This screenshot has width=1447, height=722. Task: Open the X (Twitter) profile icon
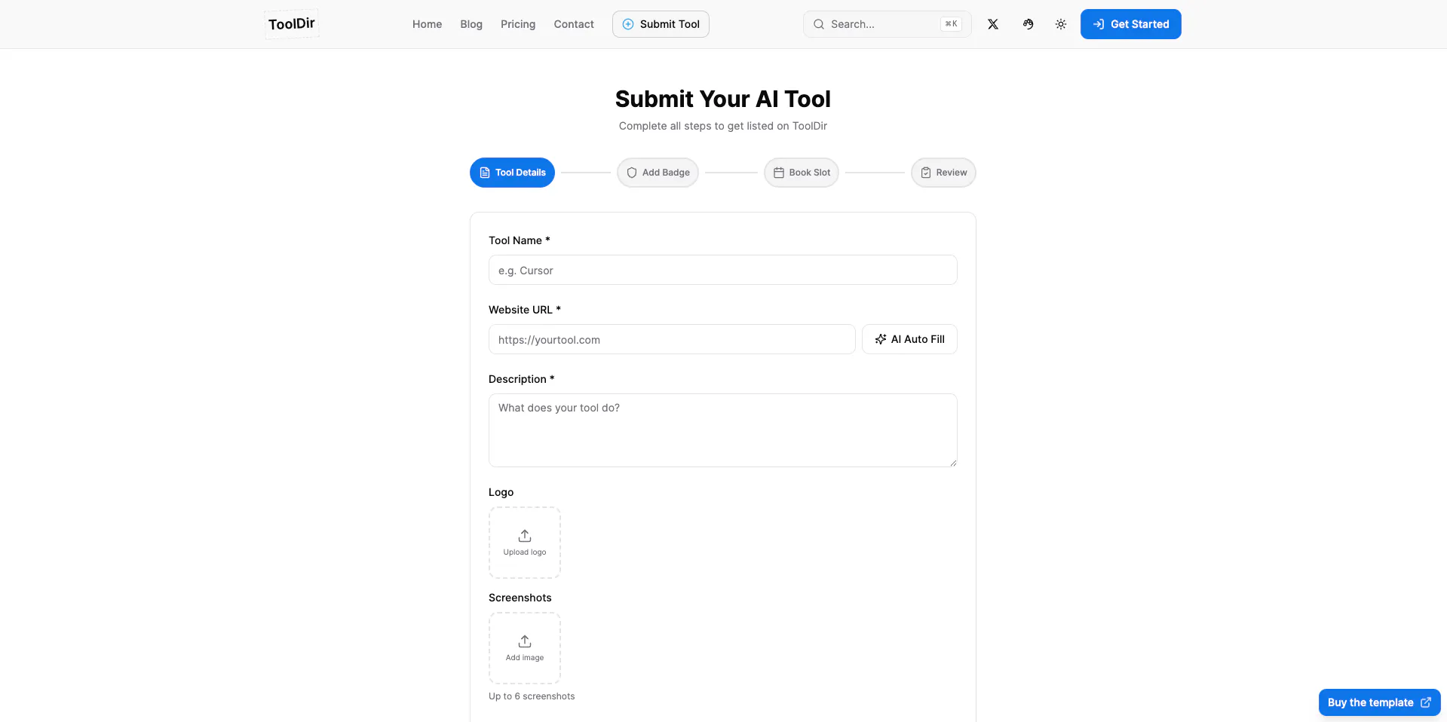tap(993, 24)
